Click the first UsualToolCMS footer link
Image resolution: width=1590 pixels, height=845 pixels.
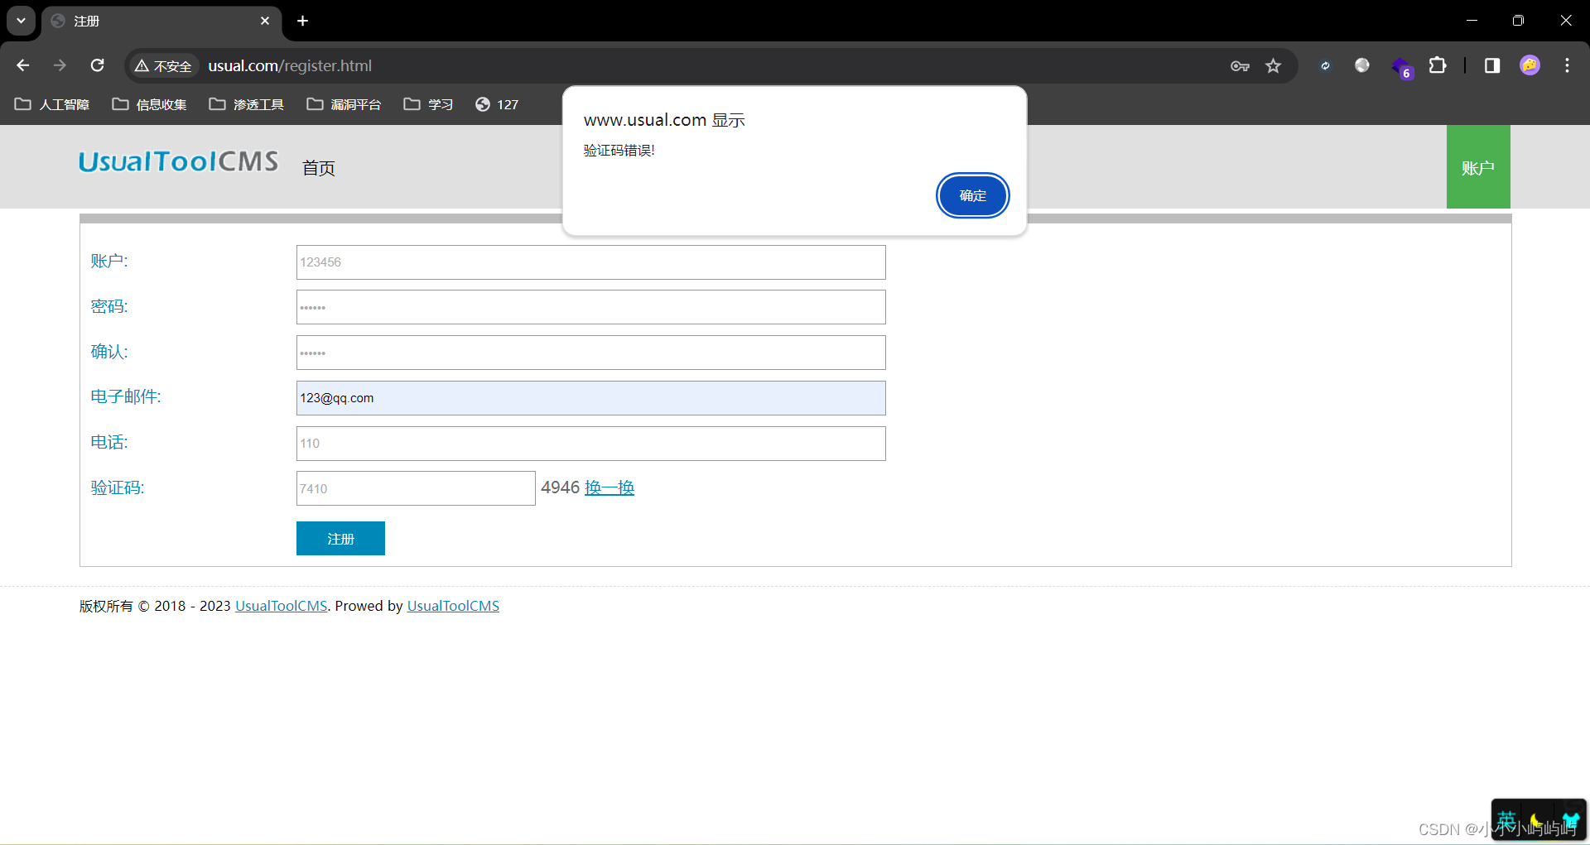[x=282, y=606]
